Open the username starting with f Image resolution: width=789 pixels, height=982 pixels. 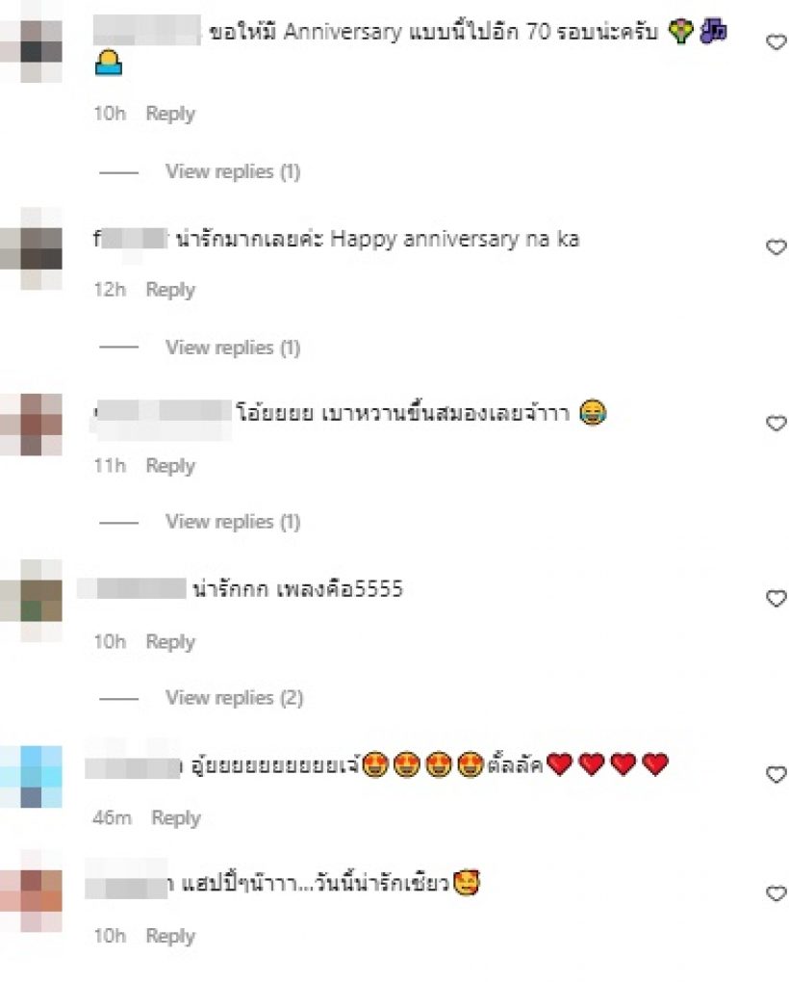[130, 239]
